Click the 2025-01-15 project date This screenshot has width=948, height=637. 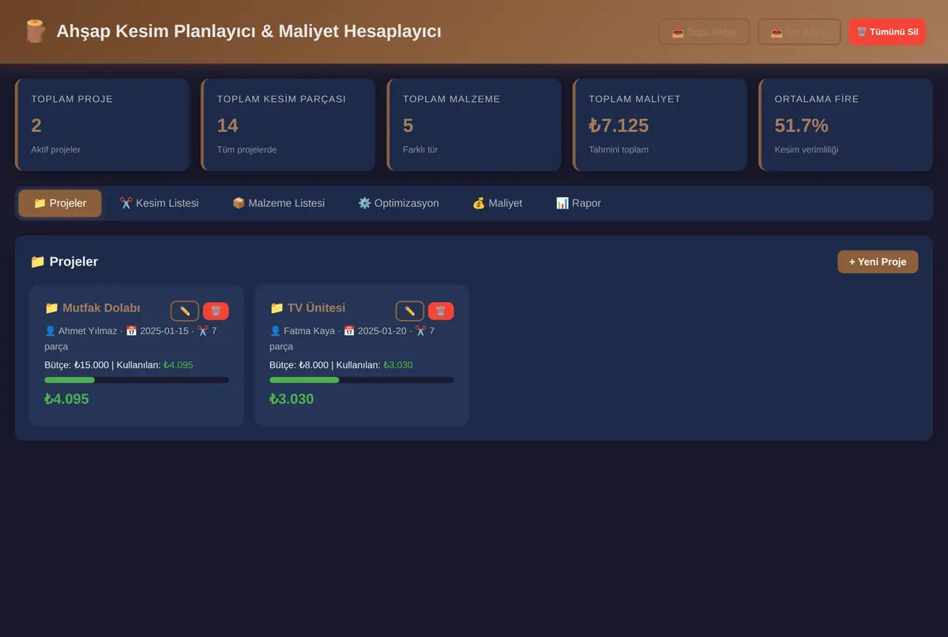click(x=164, y=331)
